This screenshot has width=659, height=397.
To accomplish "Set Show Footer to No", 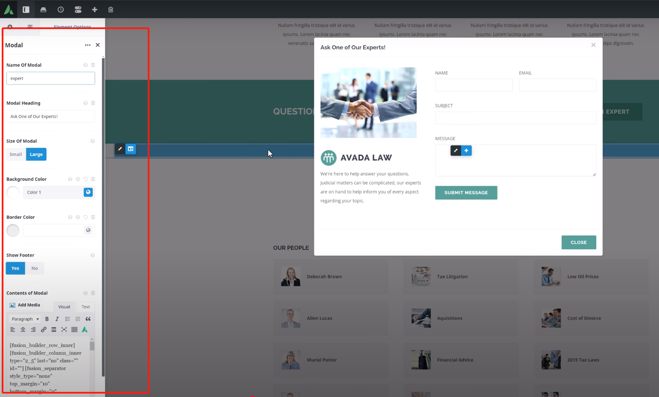I will pos(35,268).
